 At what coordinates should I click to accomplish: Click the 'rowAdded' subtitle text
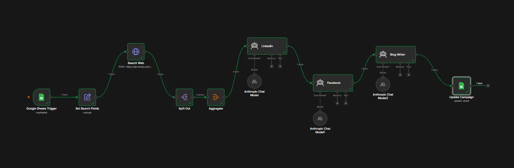point(41,113)
